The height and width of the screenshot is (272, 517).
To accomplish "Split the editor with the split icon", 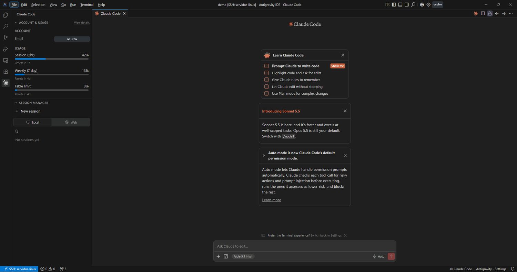I will click(x=483, y=13).
